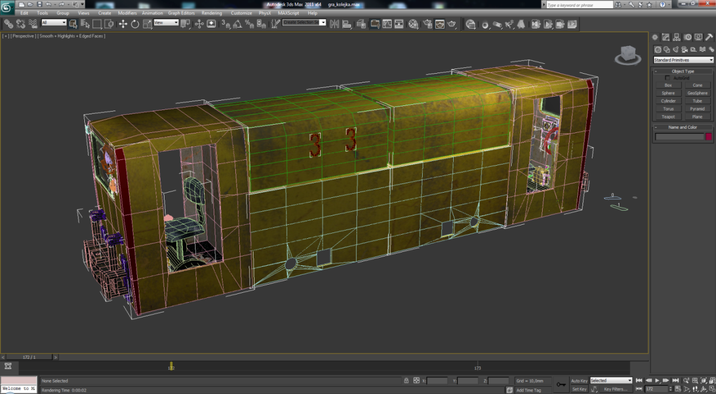Open Key Filters dialog
This screenshot has width=716, height=394.
pos(615,389)
